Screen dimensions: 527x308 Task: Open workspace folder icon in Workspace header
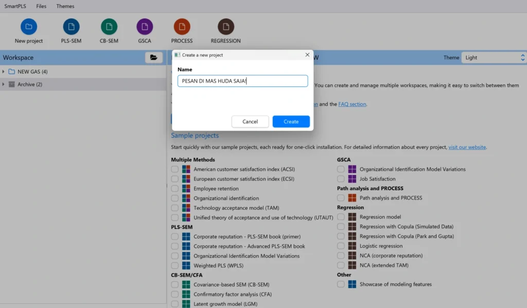pos(153,58)
